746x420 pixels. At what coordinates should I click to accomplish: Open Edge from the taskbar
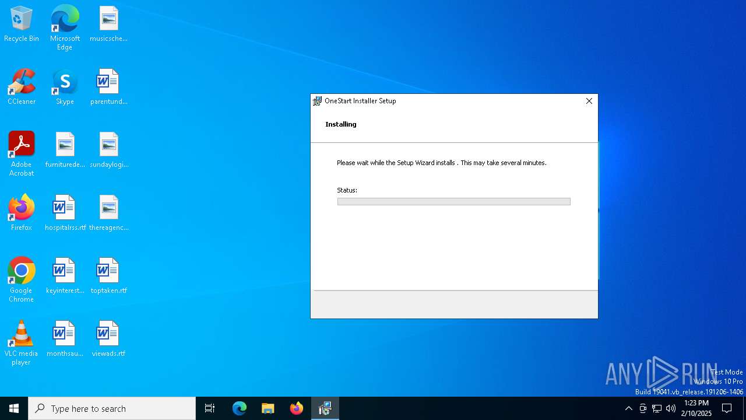click(240, 408)
